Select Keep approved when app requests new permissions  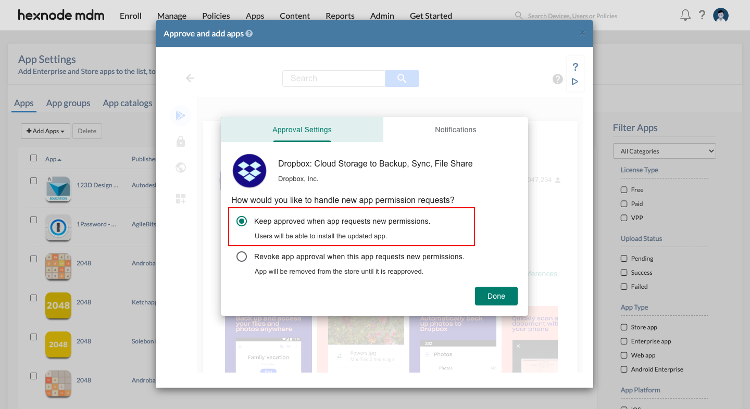(242, 221)
